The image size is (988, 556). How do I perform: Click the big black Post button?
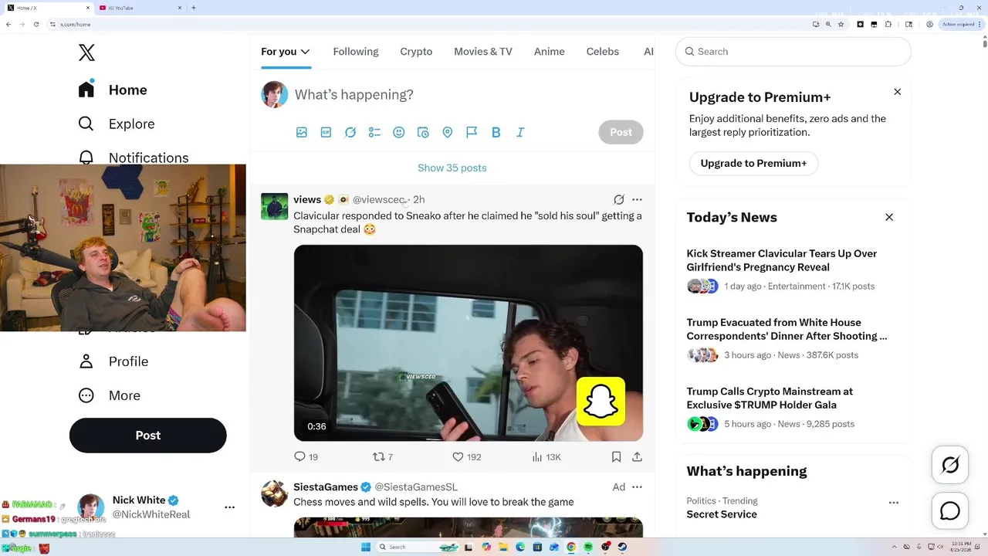[148, 436]
